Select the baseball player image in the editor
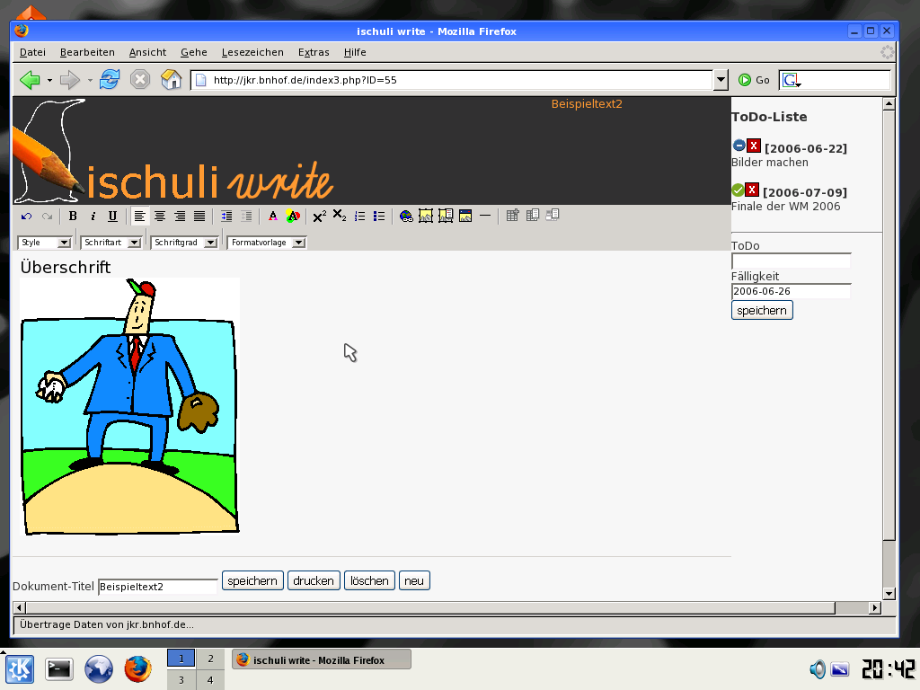The image size is (920, 690). tap(129, 407)
